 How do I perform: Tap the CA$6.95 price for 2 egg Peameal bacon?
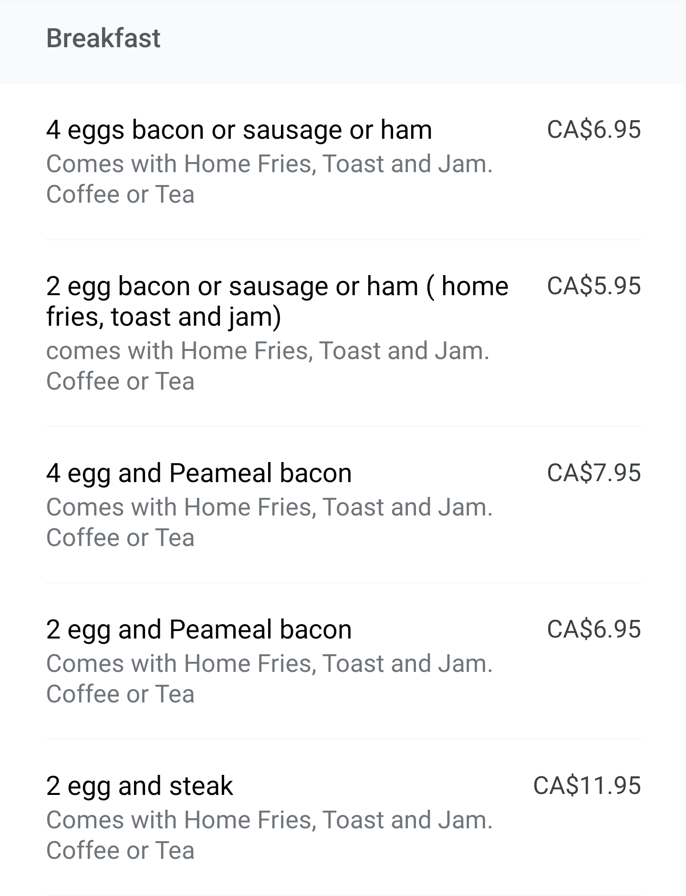click(x=593, y=629)
